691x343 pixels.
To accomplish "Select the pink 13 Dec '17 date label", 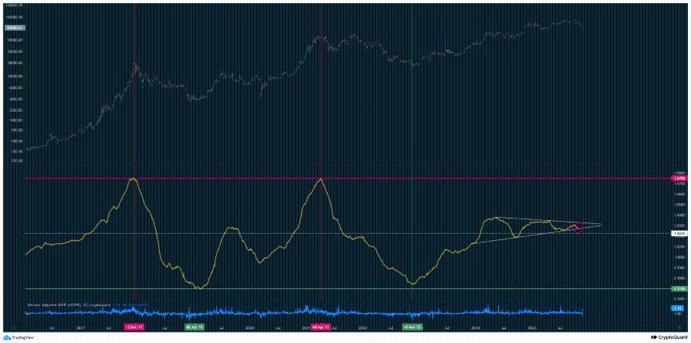I will click(x=133, y=328).
